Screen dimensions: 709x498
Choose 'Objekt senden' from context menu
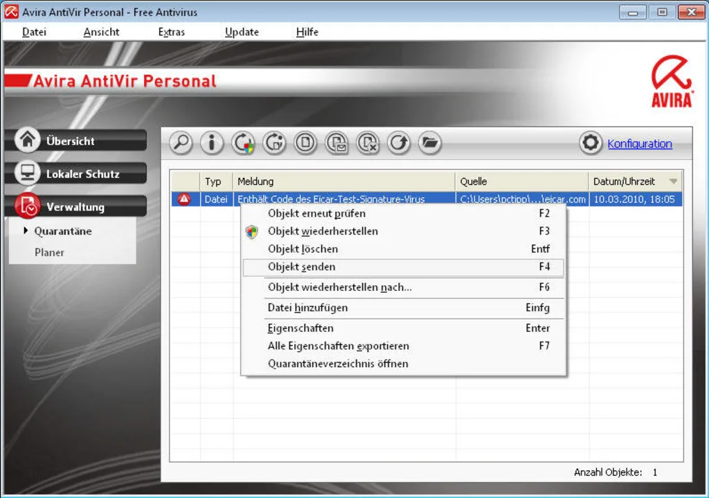(301, 267)
